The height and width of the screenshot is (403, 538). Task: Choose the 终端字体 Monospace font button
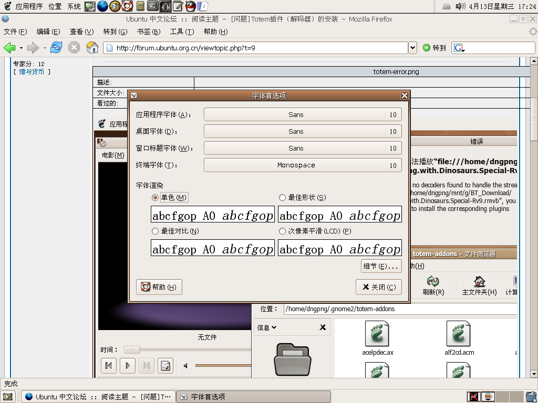coord(303,165)
